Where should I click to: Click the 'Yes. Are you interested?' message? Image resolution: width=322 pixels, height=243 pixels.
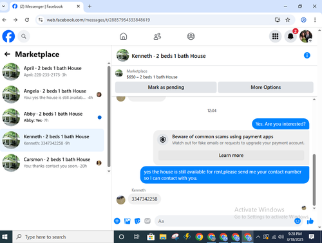[x=280, y=124]
